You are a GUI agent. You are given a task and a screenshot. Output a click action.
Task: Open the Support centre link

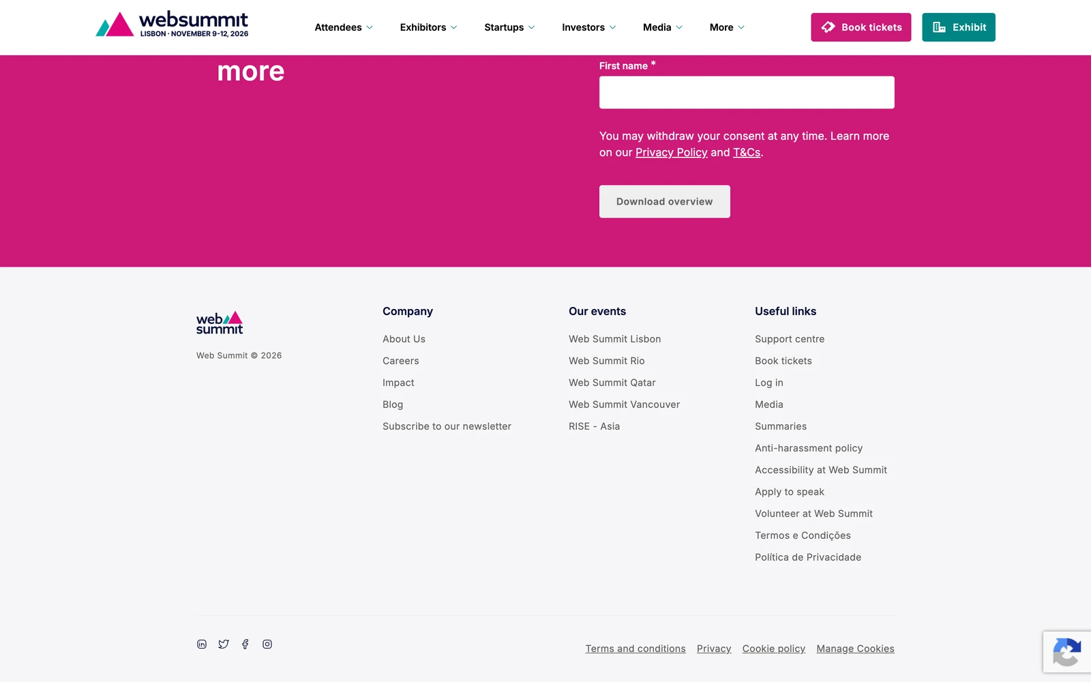click(x=790, y=339)
